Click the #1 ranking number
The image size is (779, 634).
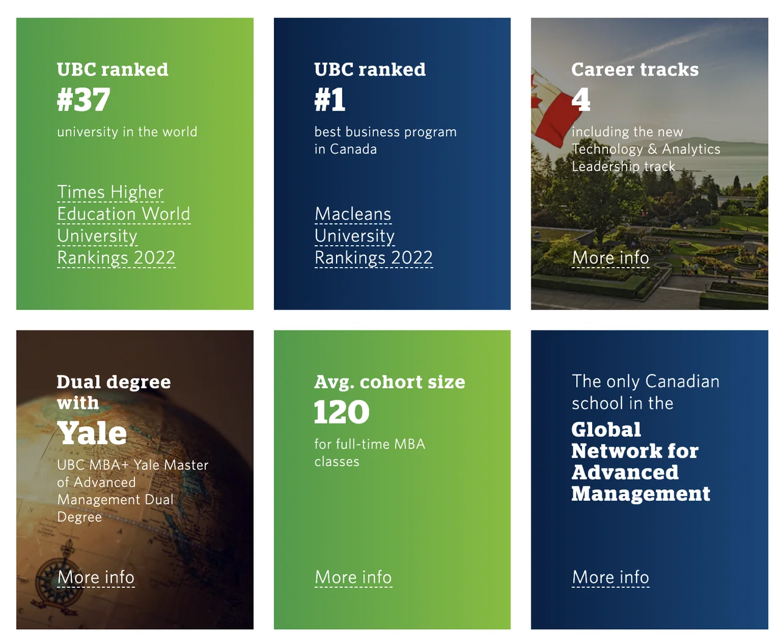click(x=330, y=100)
